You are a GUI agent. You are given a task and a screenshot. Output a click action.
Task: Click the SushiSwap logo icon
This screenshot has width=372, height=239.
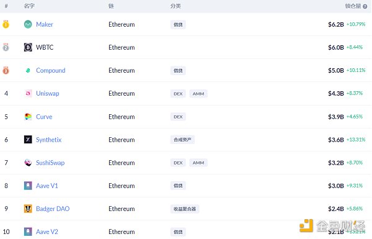[x=28, y=163]
